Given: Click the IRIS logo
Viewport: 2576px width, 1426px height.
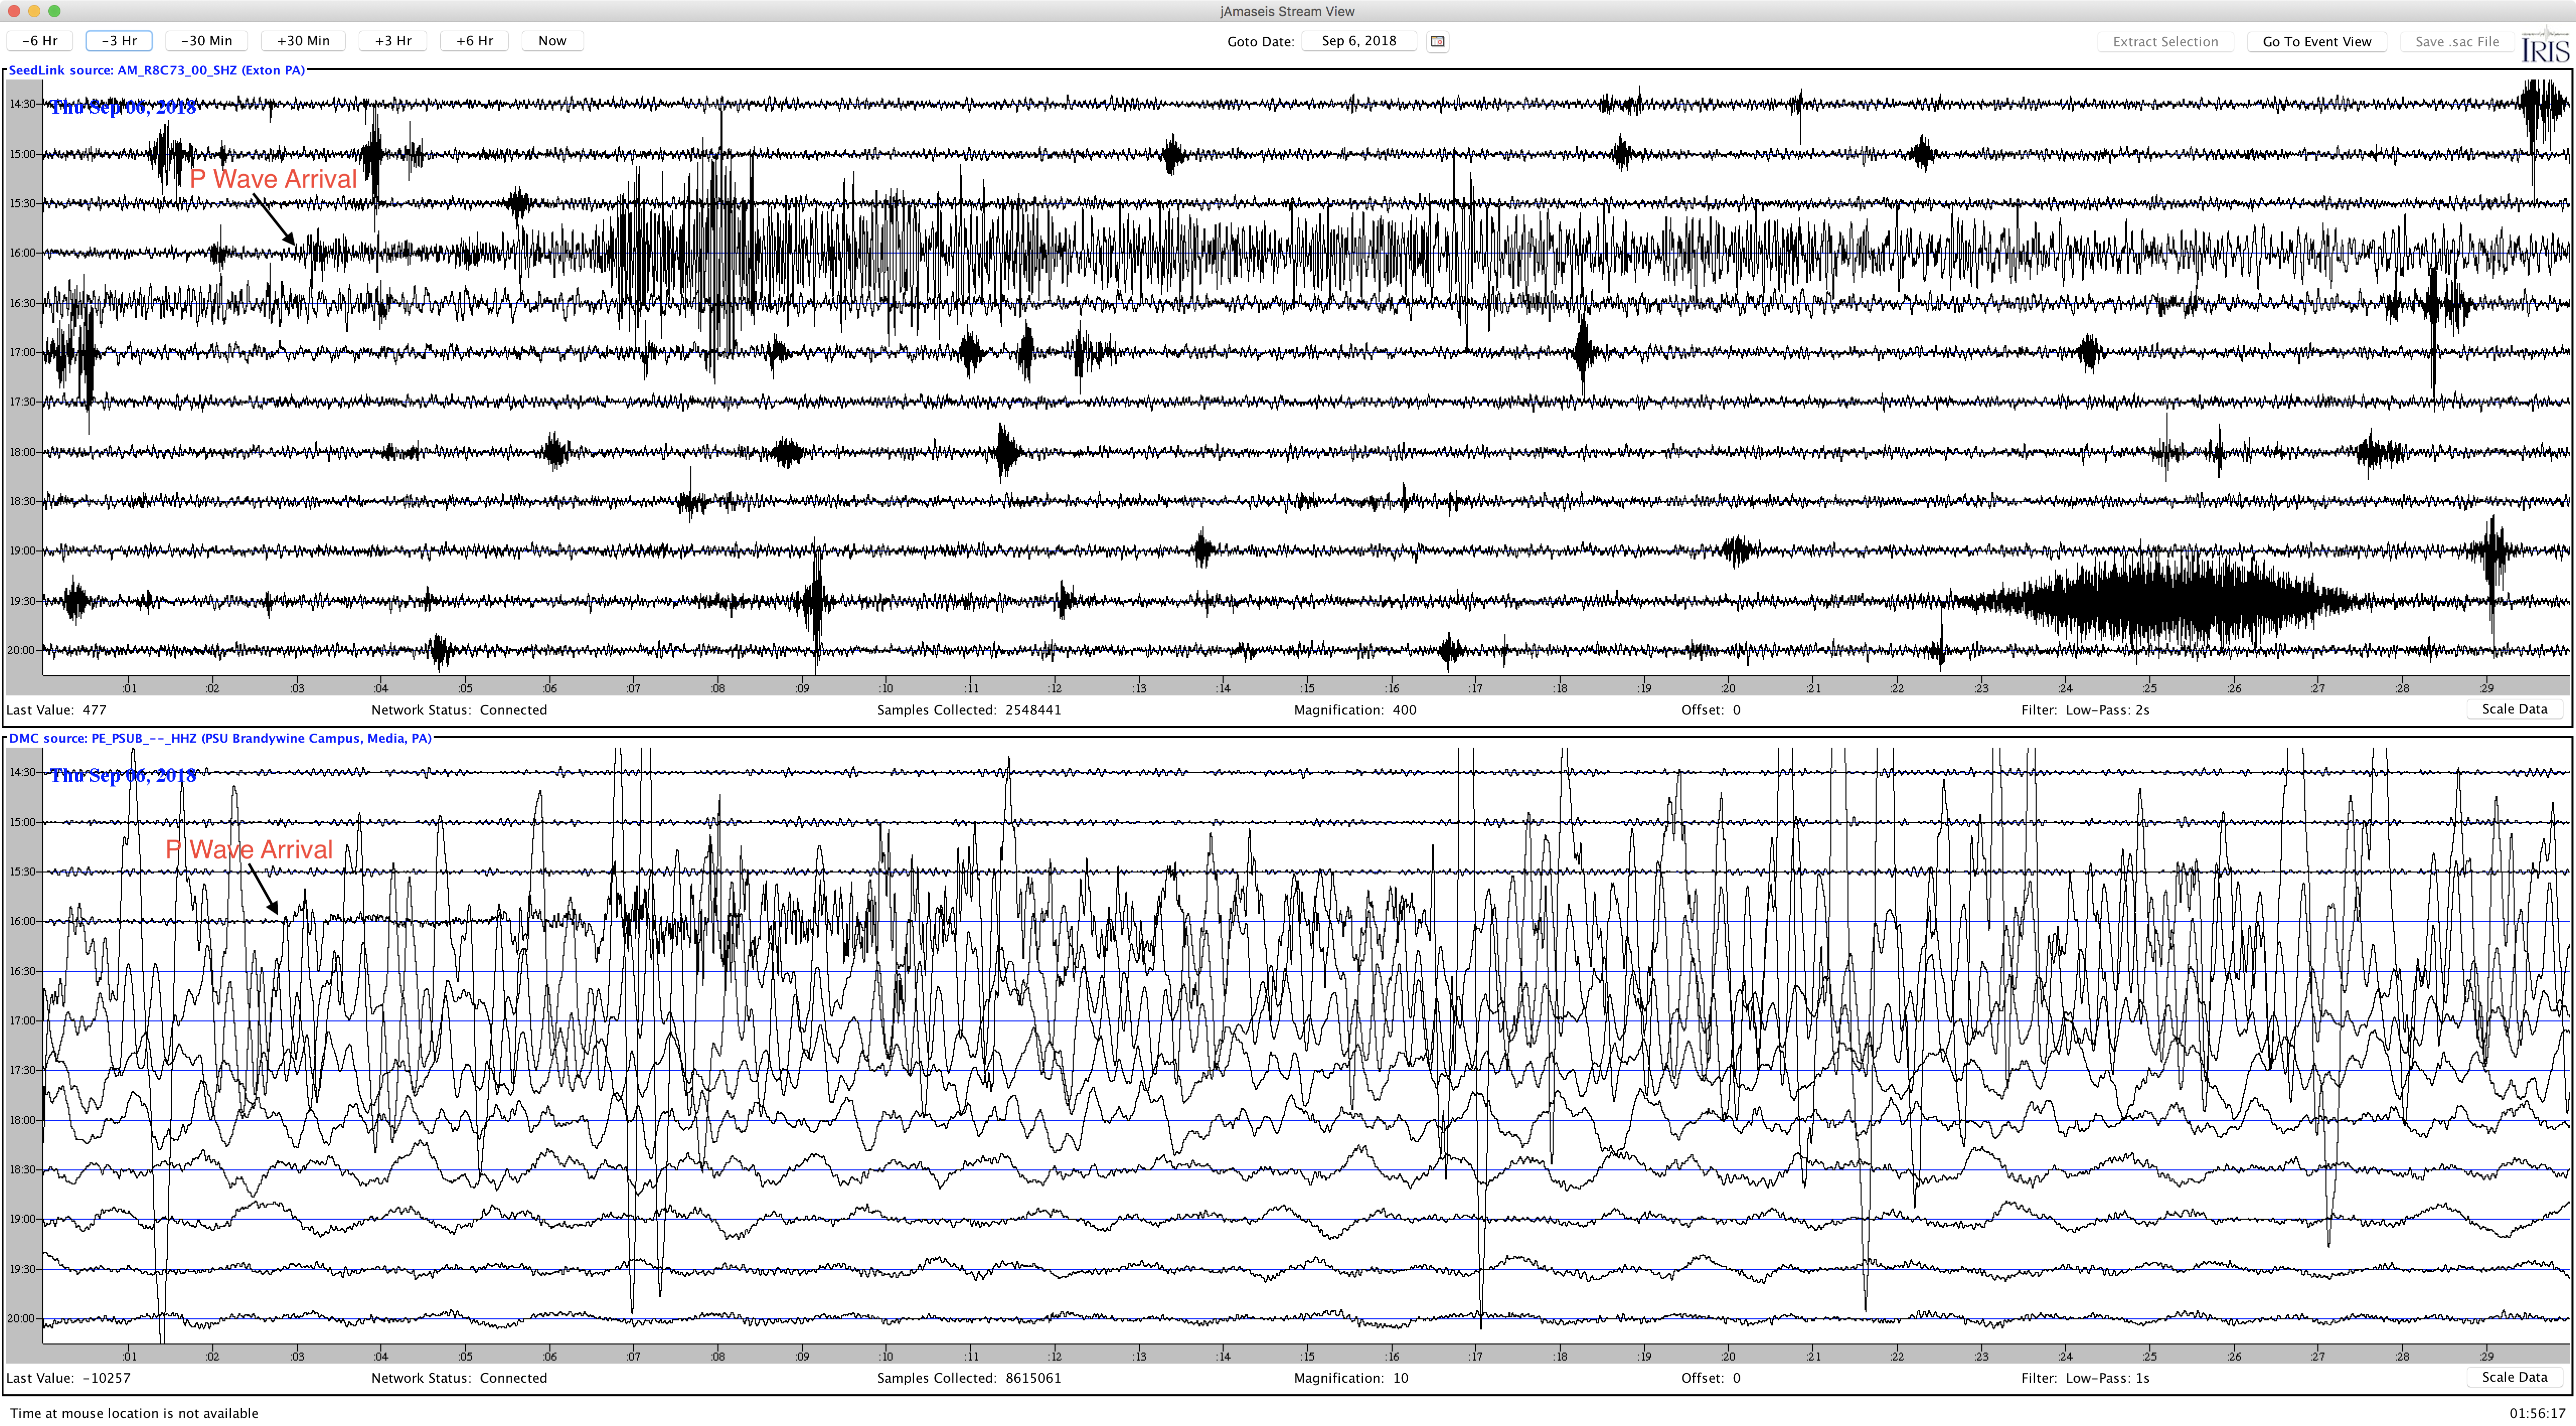Looking at the screenshot, I should (2545, 46).
